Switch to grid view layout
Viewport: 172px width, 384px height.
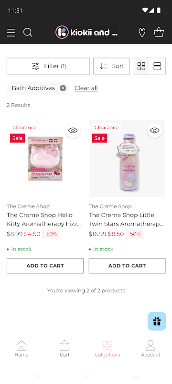(141, 66)
